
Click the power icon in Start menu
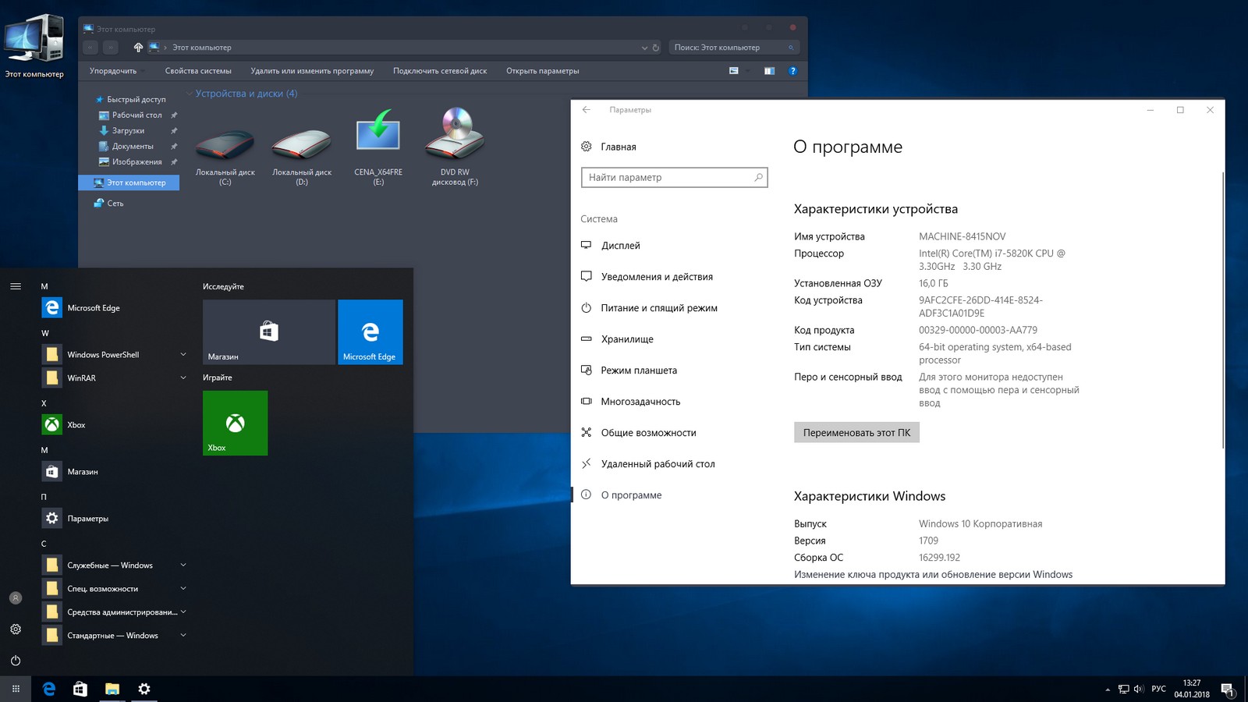tap(16, 661)
